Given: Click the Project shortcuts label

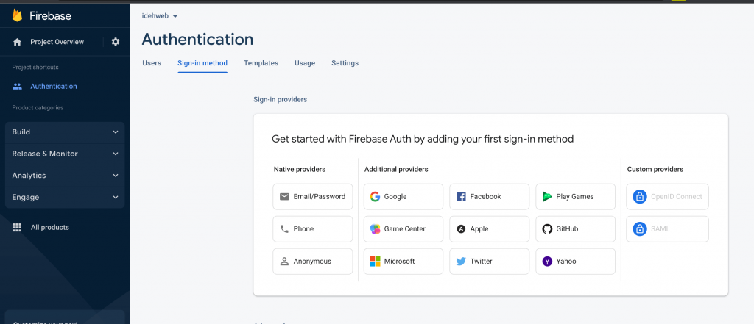Looking at the screenshot, I should (35, 67).
